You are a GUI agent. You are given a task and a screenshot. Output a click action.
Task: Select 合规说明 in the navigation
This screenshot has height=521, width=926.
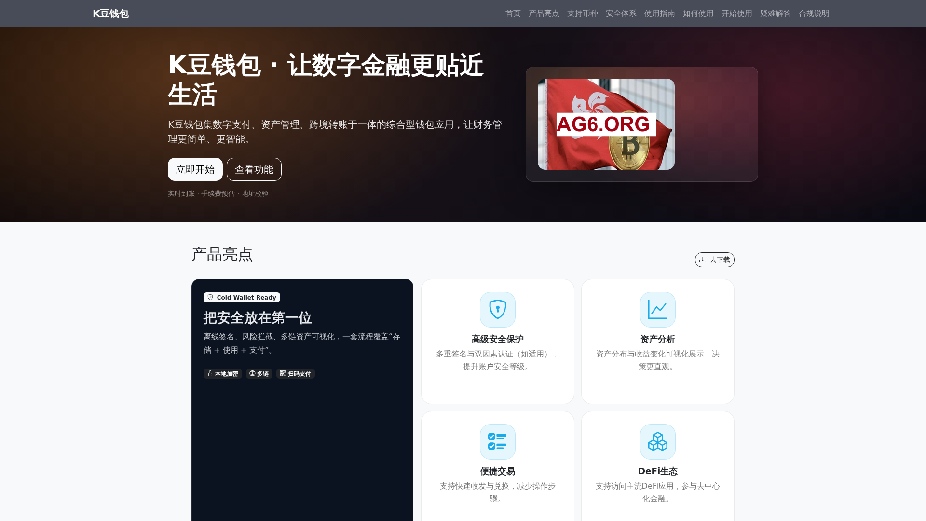coord(814,14)
